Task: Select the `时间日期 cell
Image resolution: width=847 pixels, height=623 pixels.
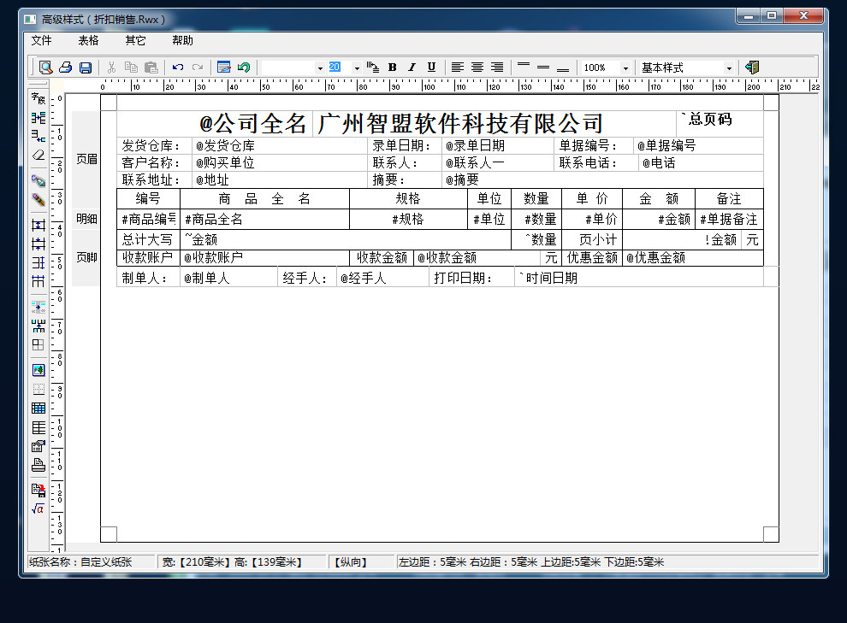Action: [x=638, y=278]
